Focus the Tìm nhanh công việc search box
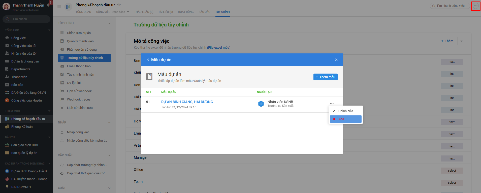 pos(450,6)
